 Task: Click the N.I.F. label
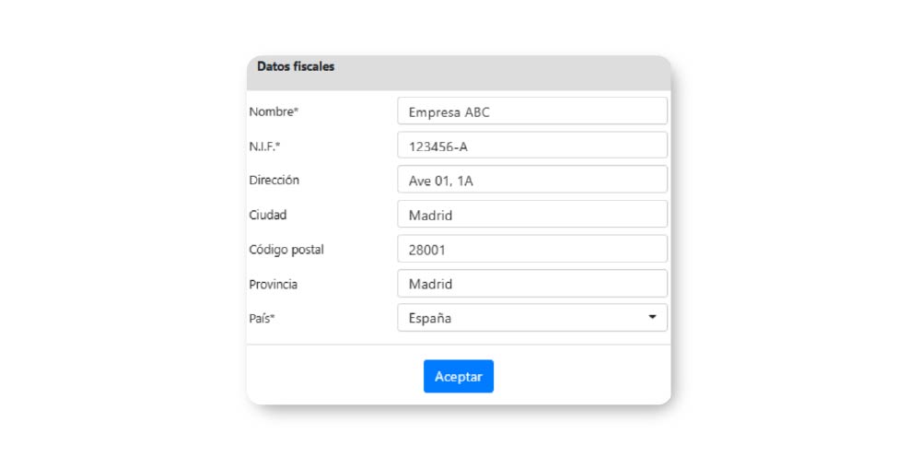(262, 146)
